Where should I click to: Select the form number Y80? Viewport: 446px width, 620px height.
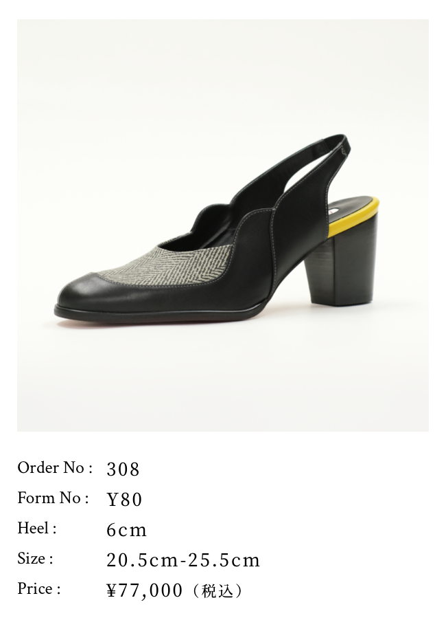(124, 500)
